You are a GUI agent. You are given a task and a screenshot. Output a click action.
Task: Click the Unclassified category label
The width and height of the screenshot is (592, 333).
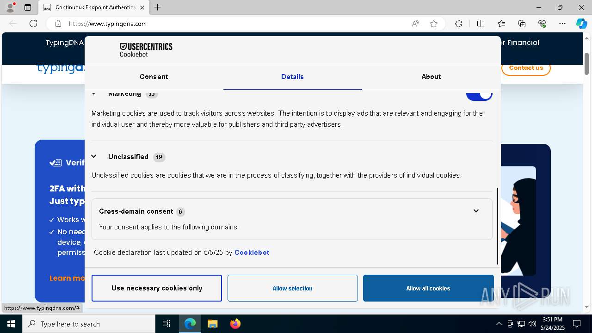[128, 157]
